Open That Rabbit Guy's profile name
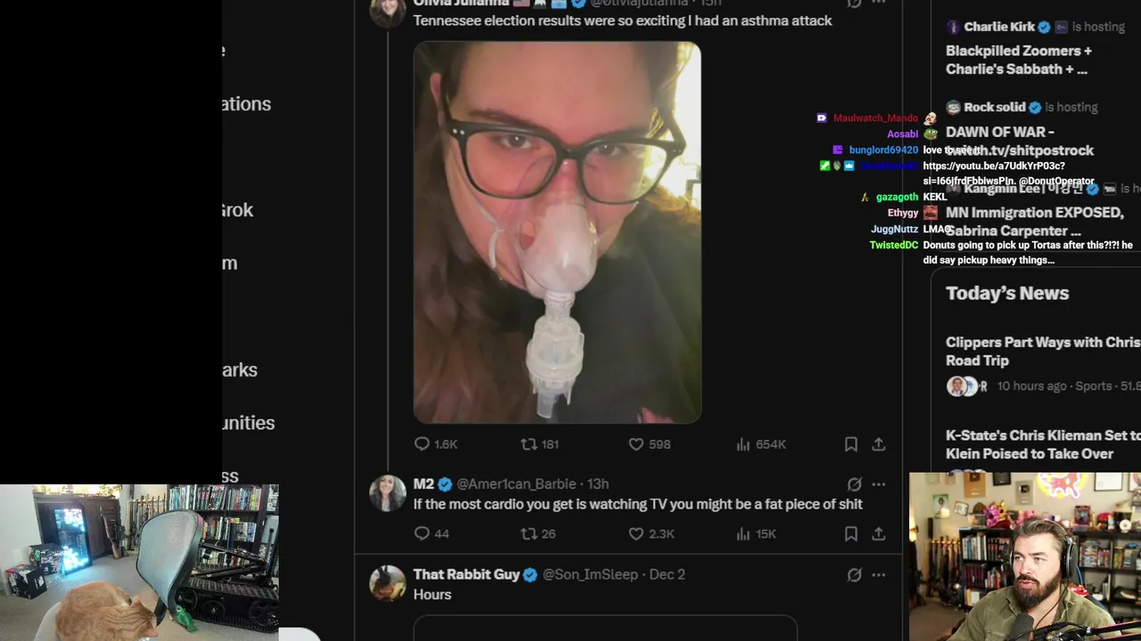Image resolution: width=1141 pixels, height=641 pixels. [466, 574]
